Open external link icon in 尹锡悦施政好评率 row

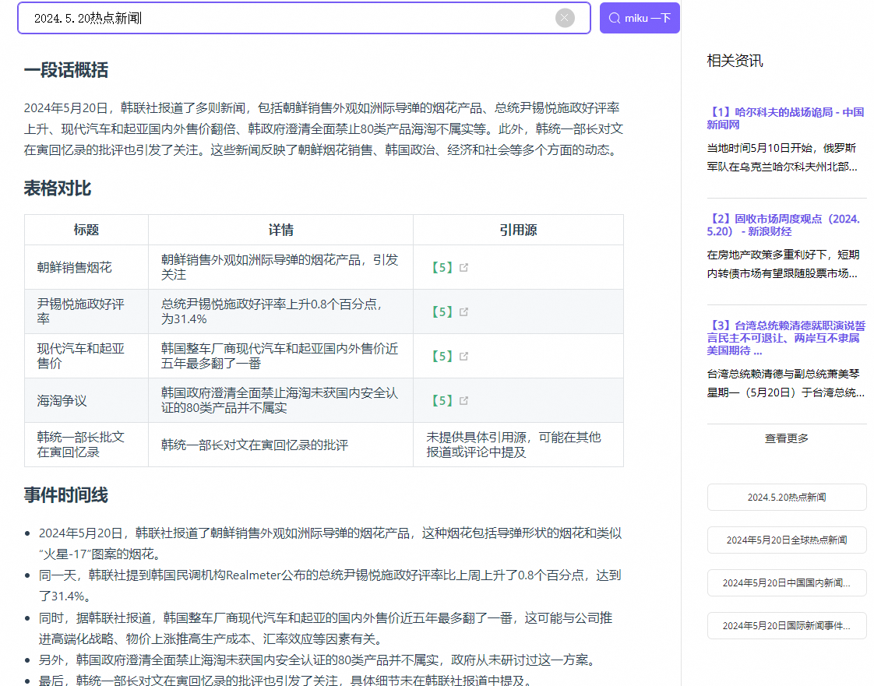pyautogui.click(x=463, y=311)
